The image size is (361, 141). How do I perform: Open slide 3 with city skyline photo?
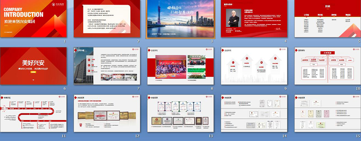(x=180, y=19)
